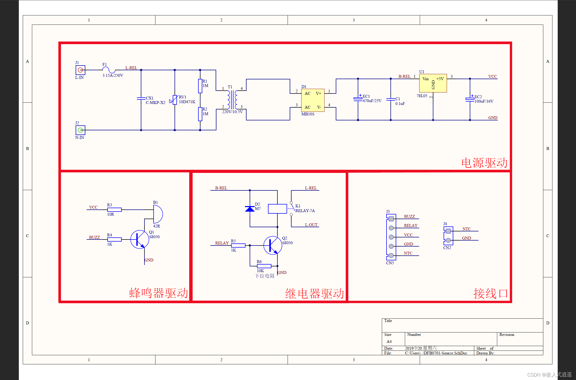The image size is (576, 380).
Task: Select B-REL label in relay driver section
Action: point(221,188)
